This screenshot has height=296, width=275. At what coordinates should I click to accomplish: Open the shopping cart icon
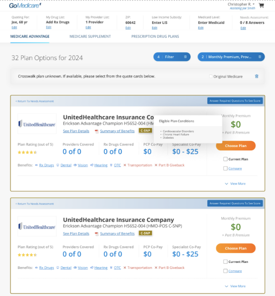261,6
